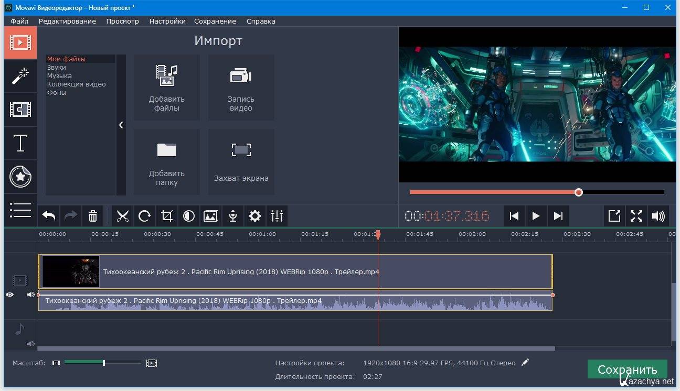Select the Crop tool
Screen dimensions: 680x391
(x=167, y=216)
